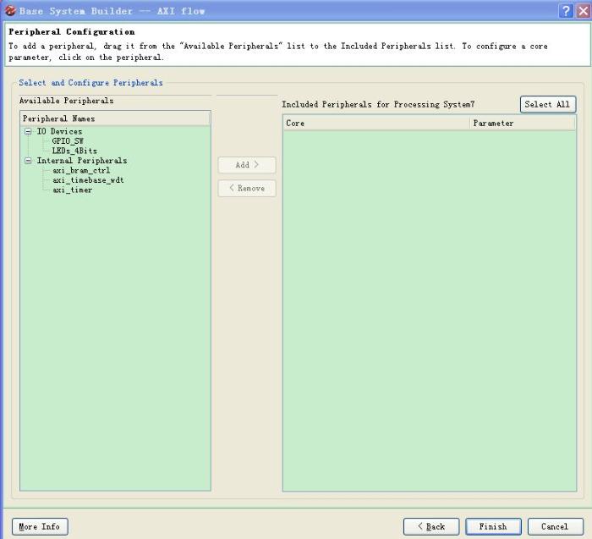Click the Internal Peripherals category label

coord(82,161)
